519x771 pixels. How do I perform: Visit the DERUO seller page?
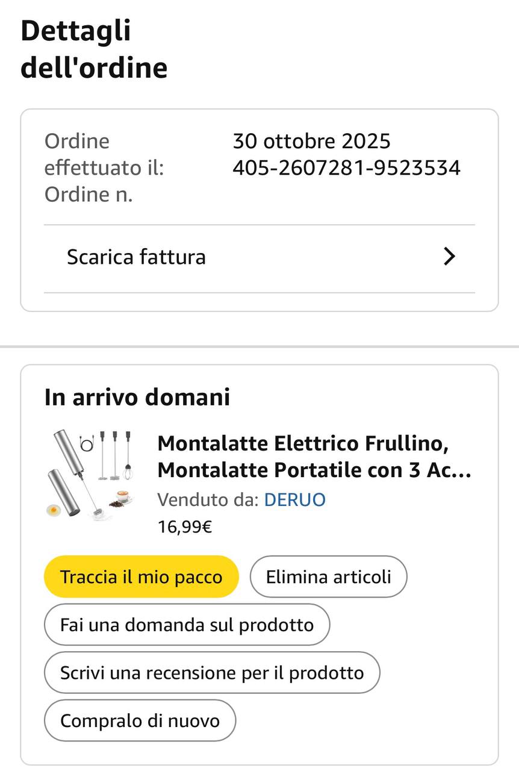295,500
